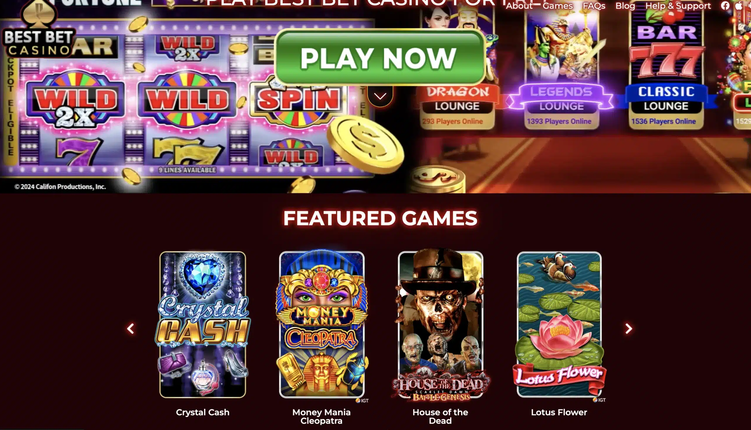Select the Lotus Flower game thumbnail
Viewport: 751px width, 430px height.
[559, 324]
